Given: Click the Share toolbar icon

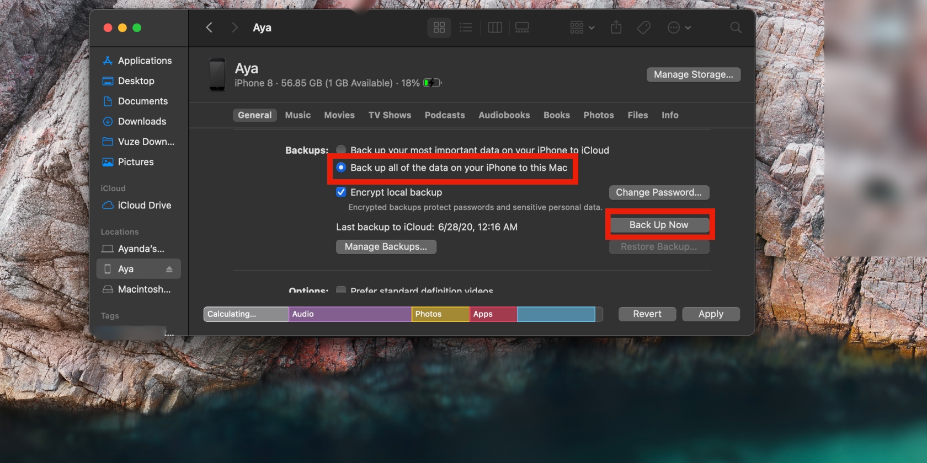Looking at the screenshot, I should [x=616, y=28].
